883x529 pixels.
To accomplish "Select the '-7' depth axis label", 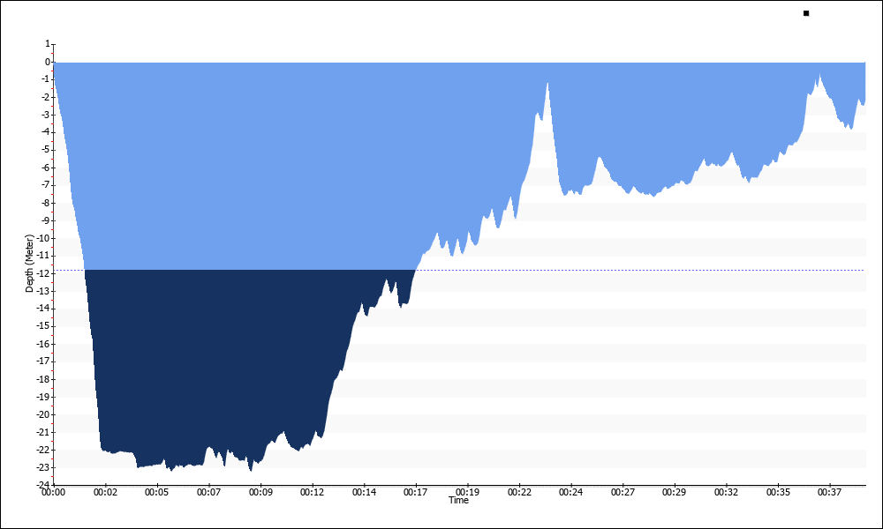I will coord(45,185).
